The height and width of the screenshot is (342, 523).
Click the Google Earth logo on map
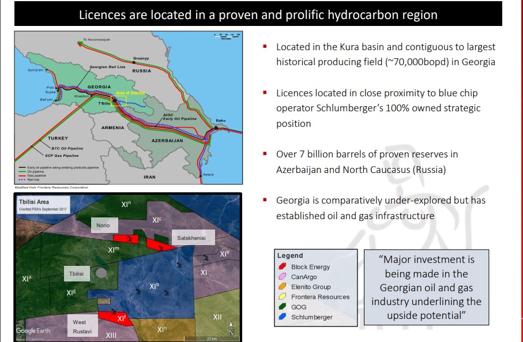[33, 330]
